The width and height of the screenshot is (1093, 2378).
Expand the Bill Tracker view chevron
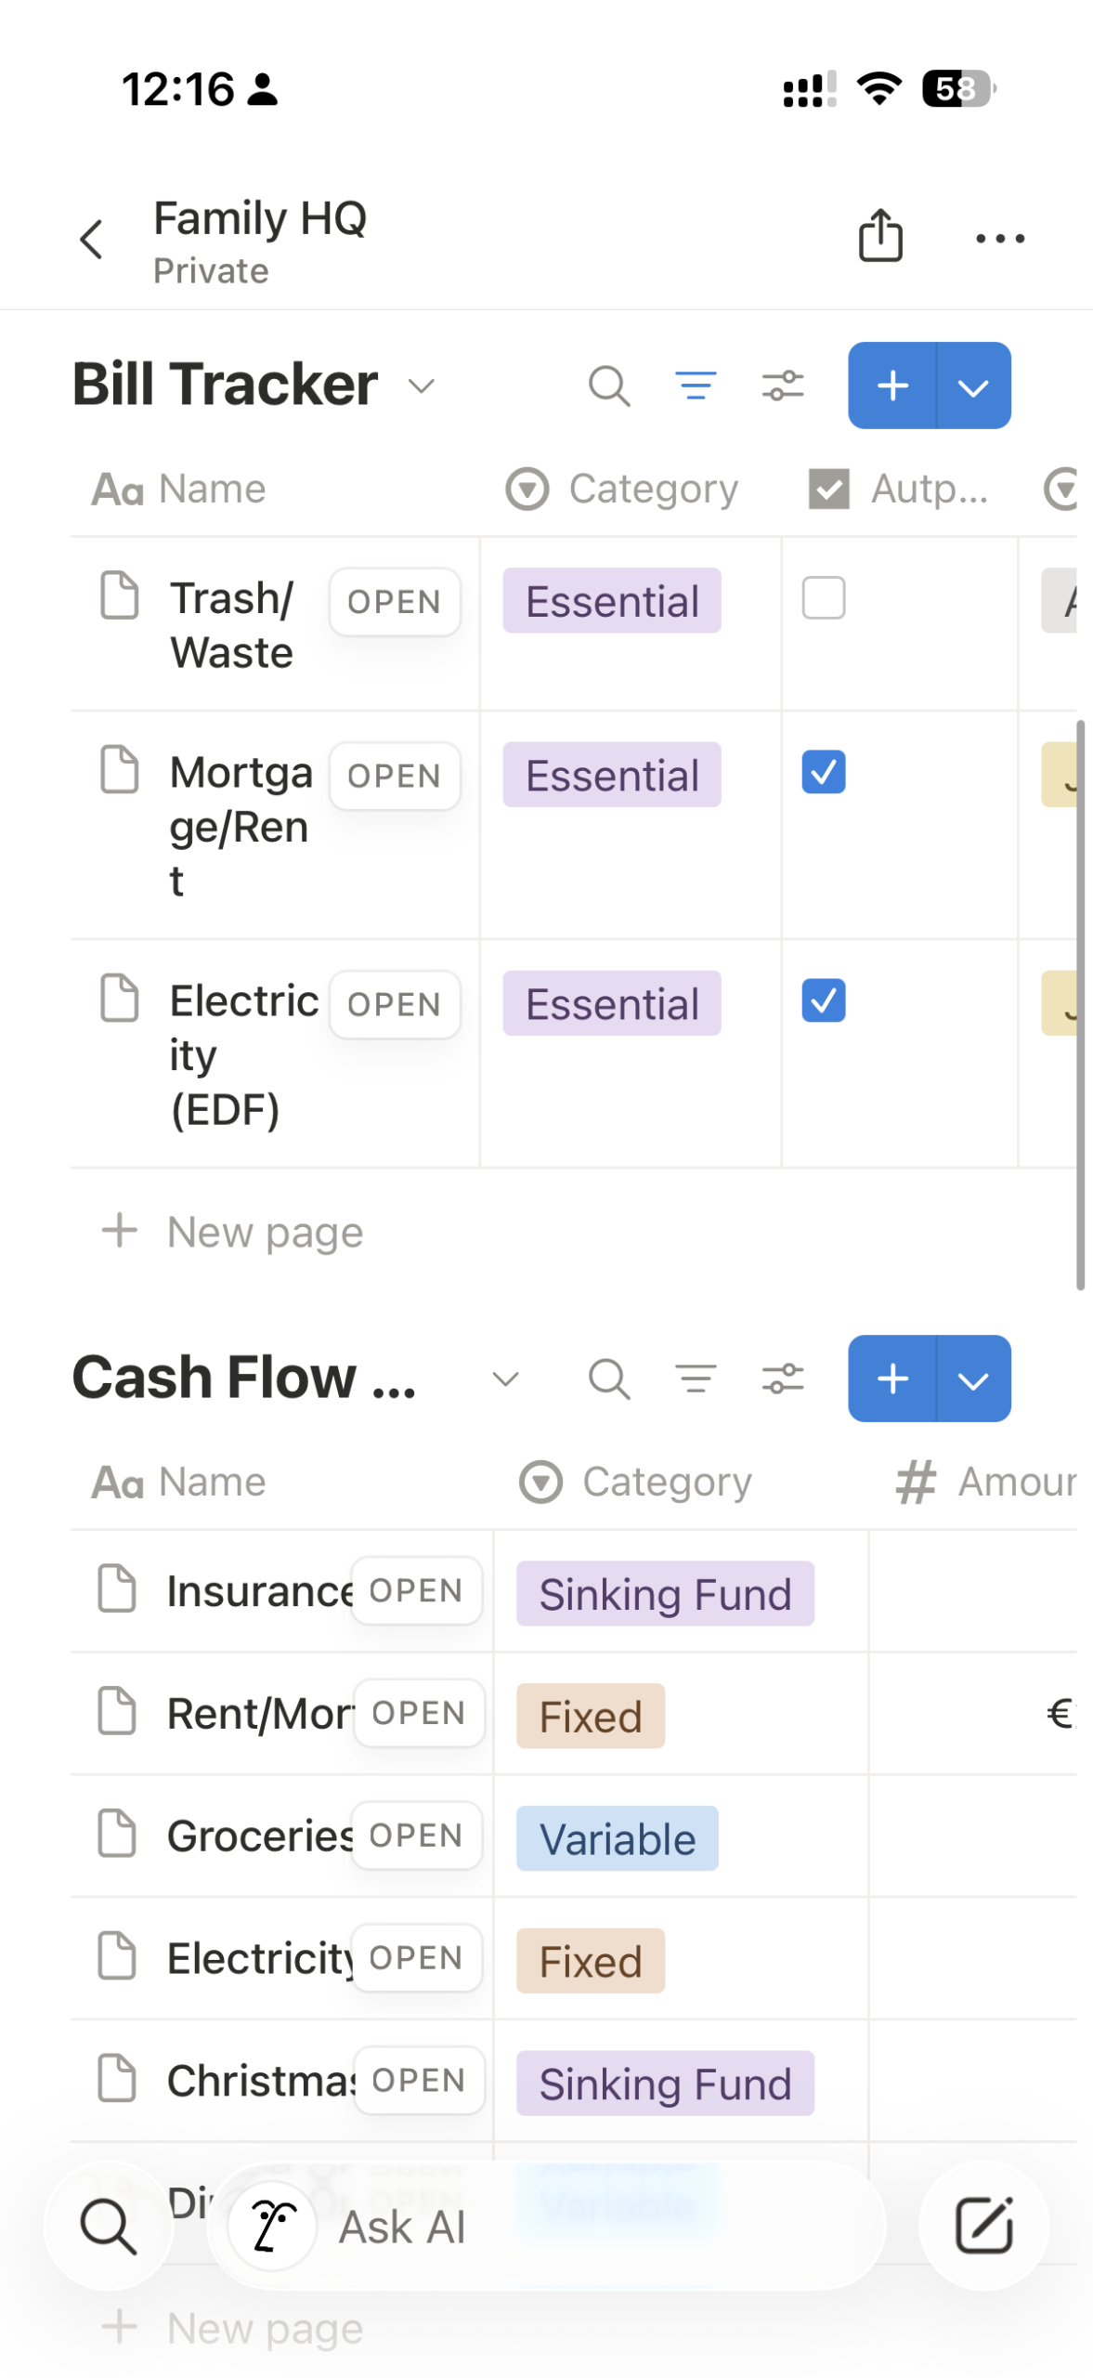(422, 386)
